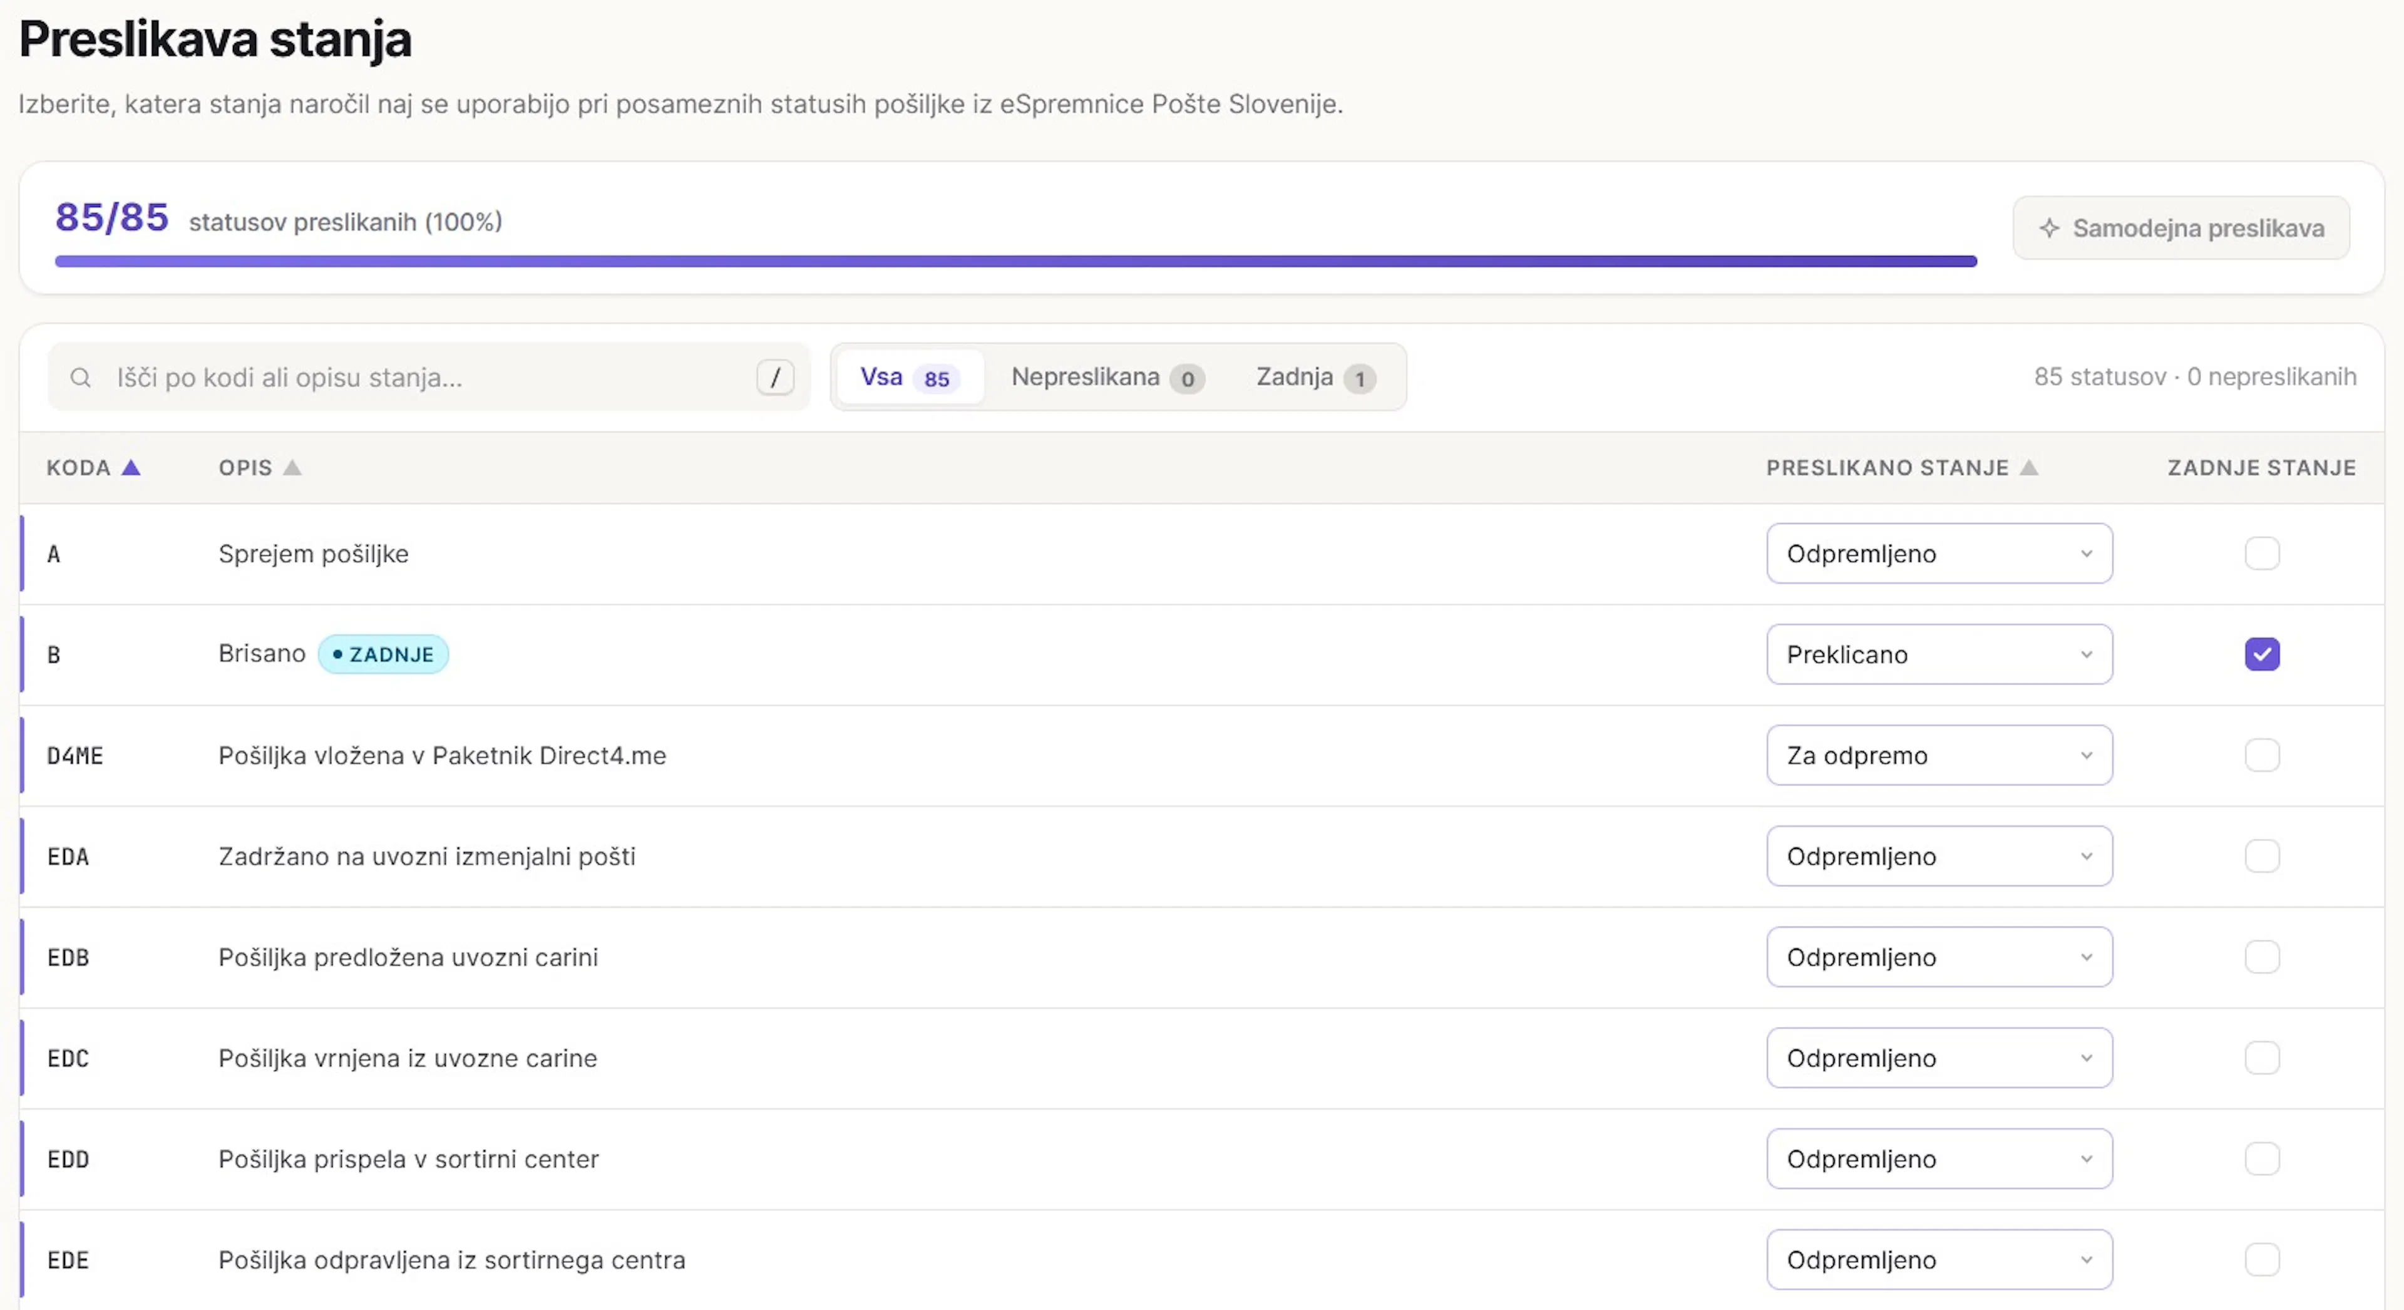This screenshot has height=1310, width=2404.
Task: Focus the Išči po kodi search field
Action: [x=429, y=377]
